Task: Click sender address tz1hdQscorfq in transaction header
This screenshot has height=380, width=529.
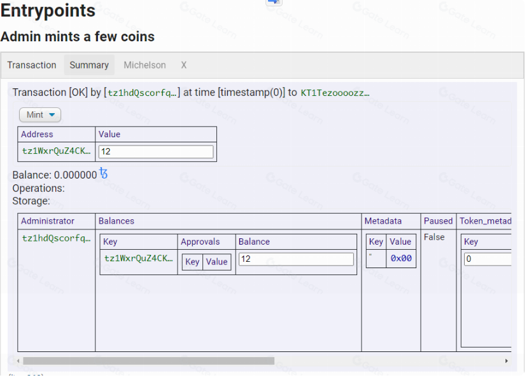Action: [143, 93]
